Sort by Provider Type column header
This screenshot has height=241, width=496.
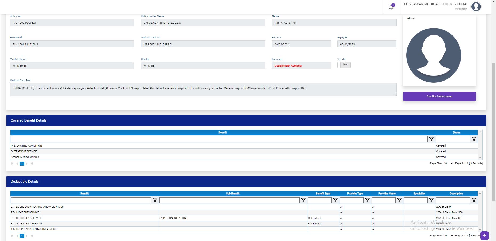click(x=355, y=194)
